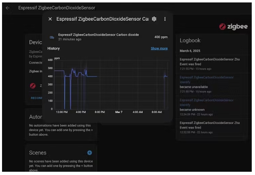Viewport: 255px width, 175px height.
Task: Open the Show more history link
Action: click(159, 48)
